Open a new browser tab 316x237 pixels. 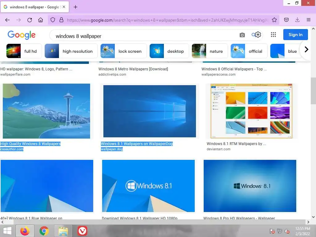(x=75, y=7)
